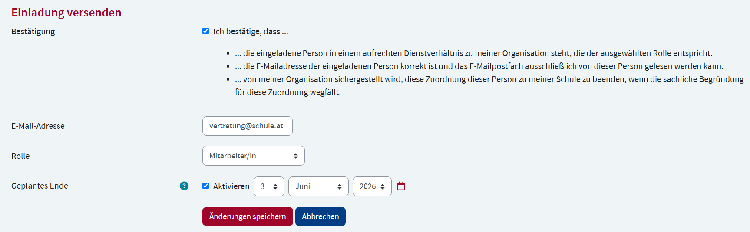Toggle the "Ich bestätige, dass ..." checkbox
Image resolution: width=750 pixels, height=232 pixels.
[x=206, y=31]
